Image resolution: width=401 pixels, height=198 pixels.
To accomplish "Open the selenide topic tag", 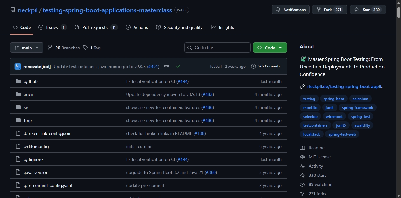I will pyautogui.click(x=310, y=117).
